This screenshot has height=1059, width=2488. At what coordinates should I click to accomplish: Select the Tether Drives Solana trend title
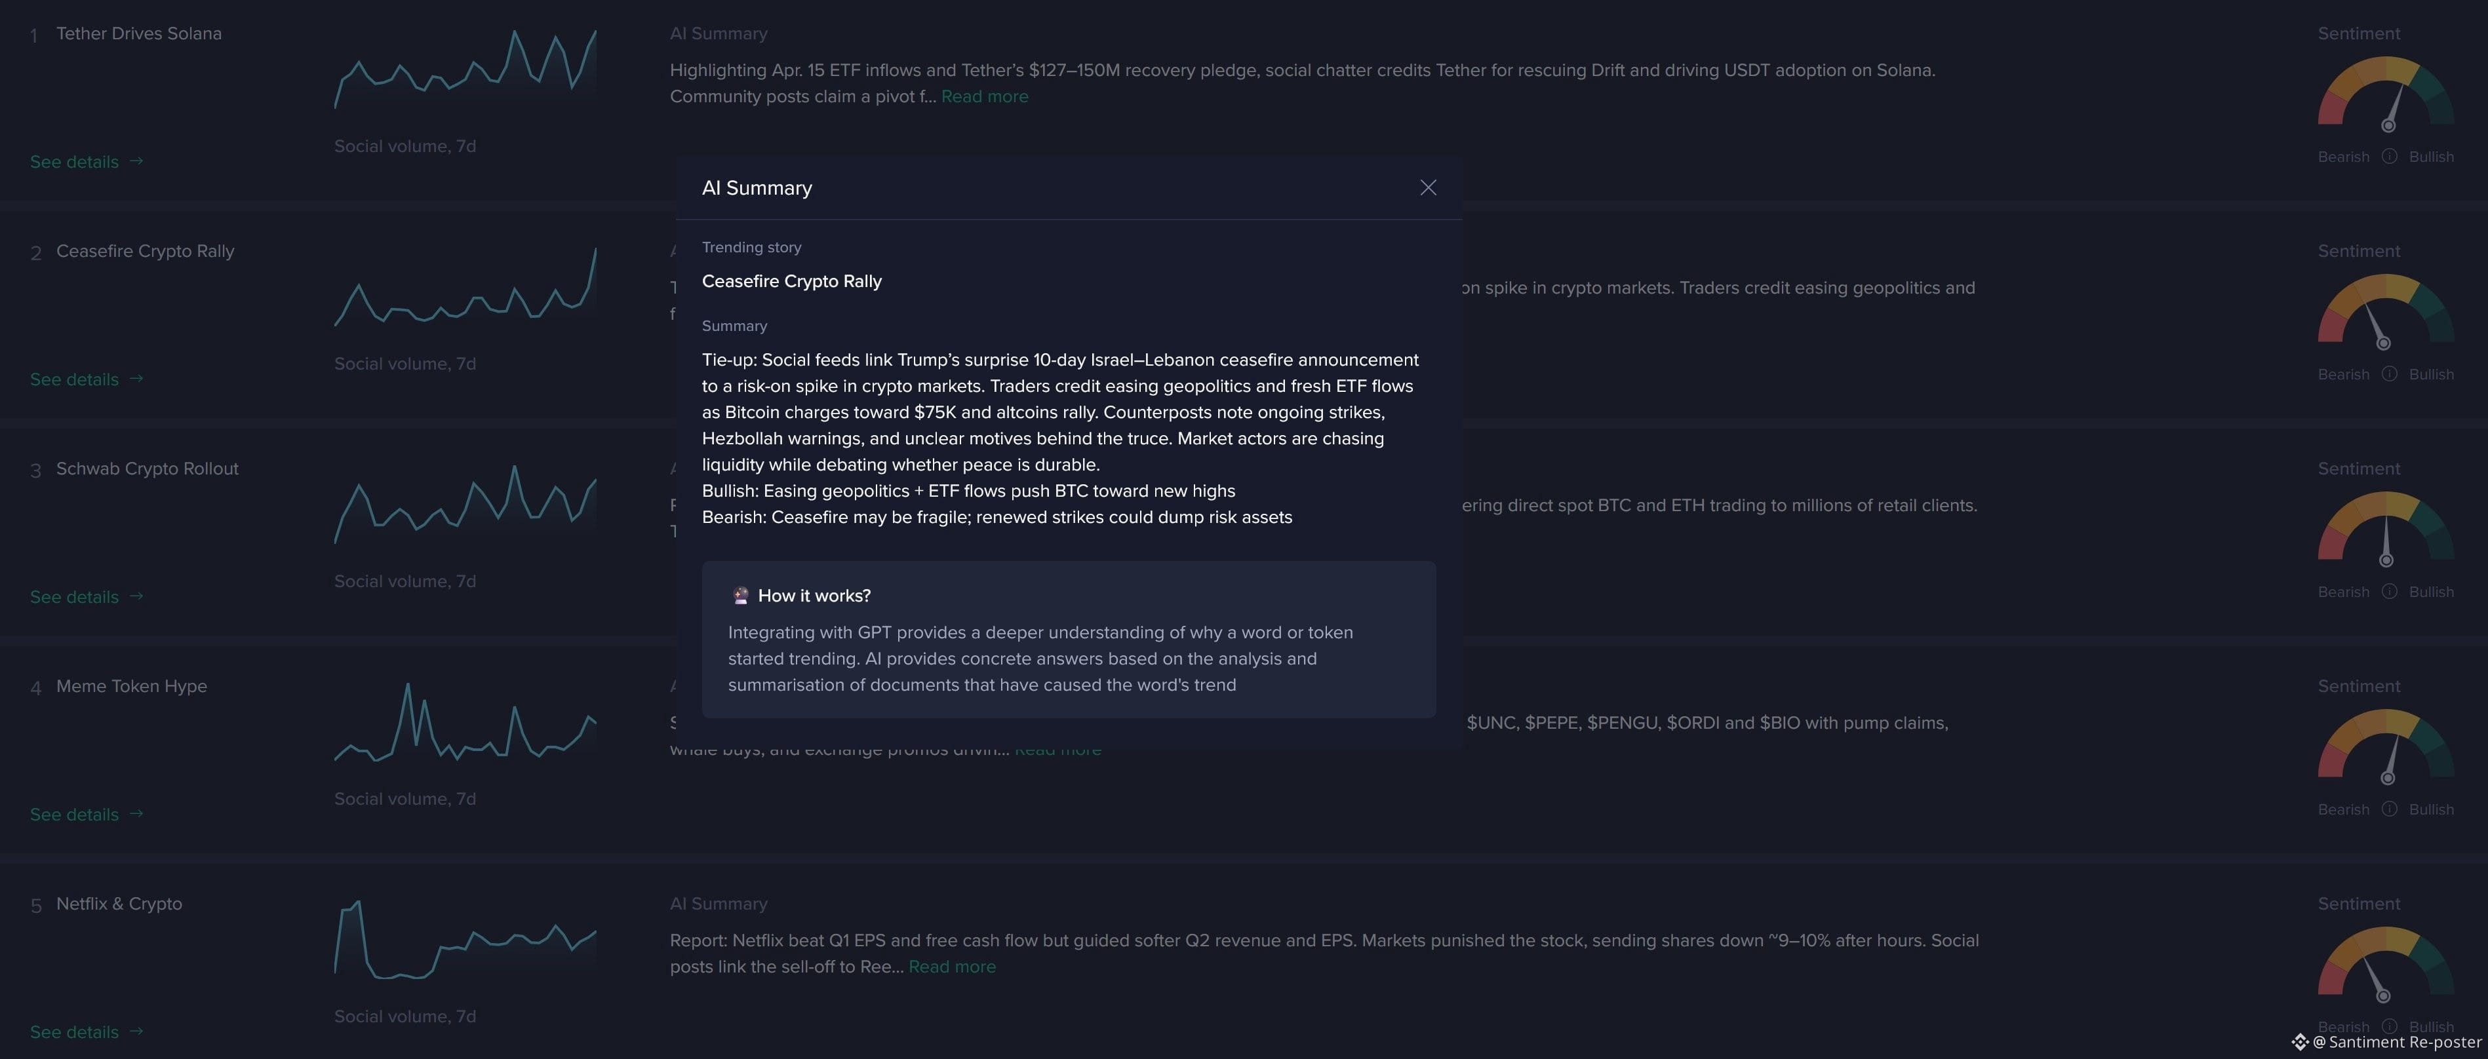pos(139,34)
